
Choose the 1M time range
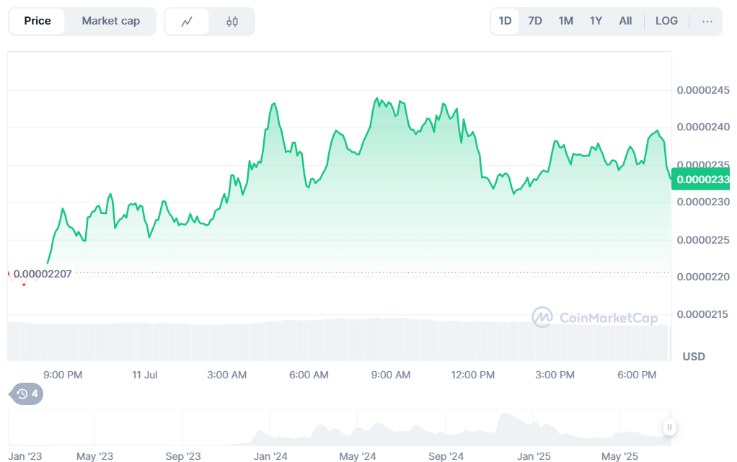[565, 21]
